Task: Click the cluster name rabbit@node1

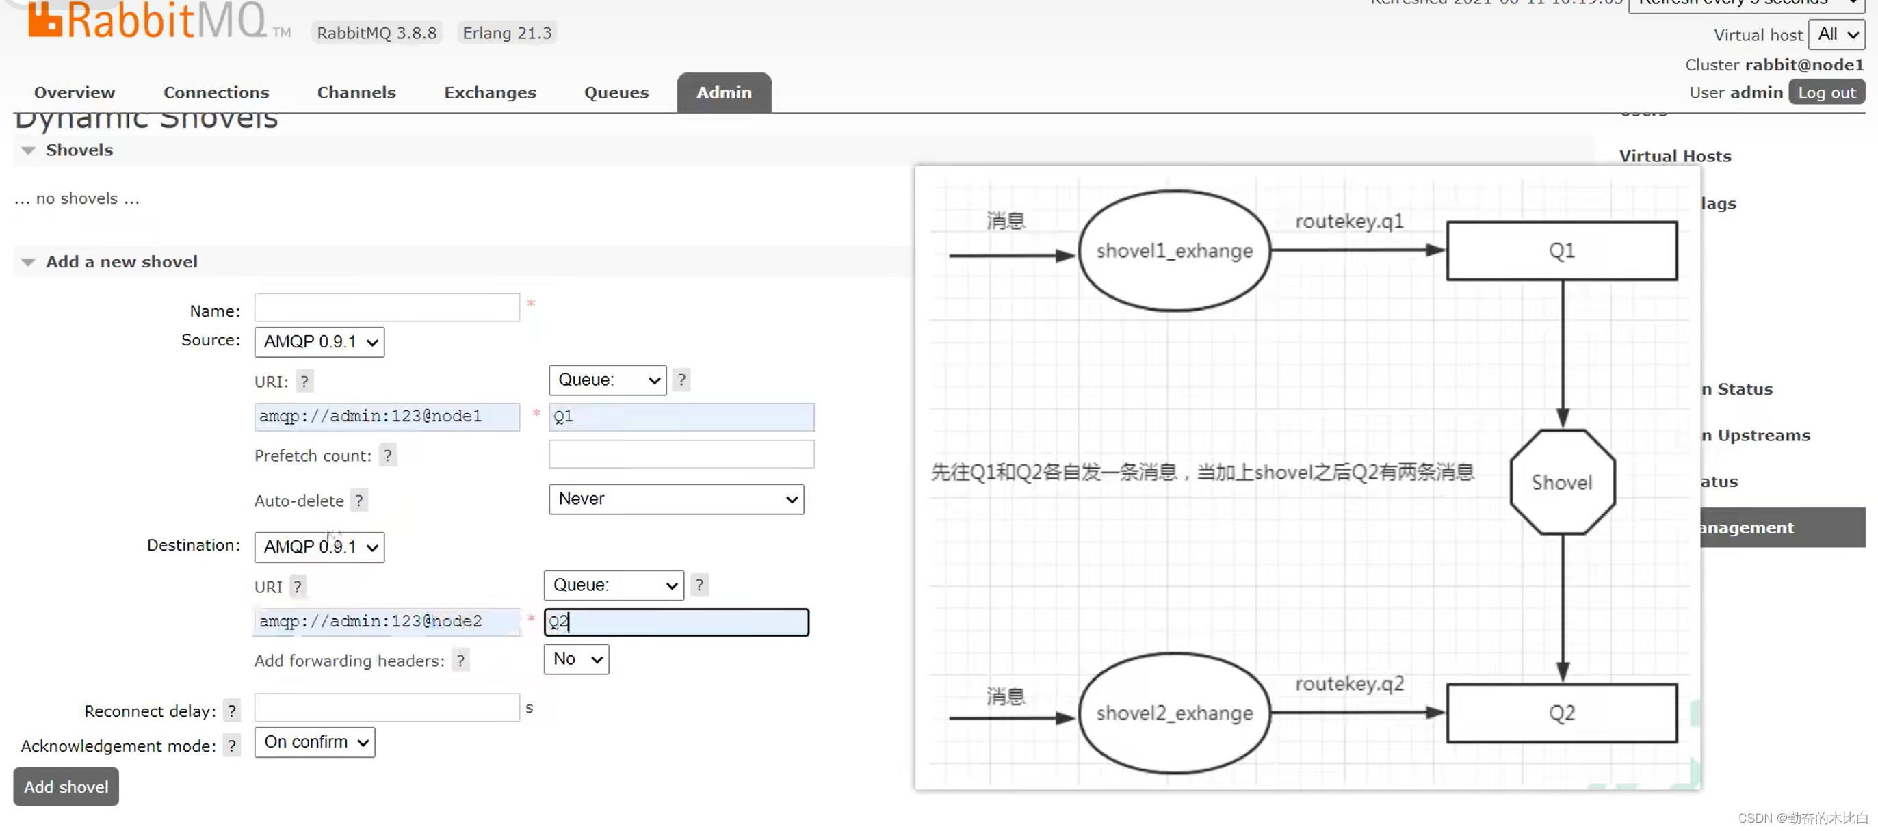Action: 1803,65
